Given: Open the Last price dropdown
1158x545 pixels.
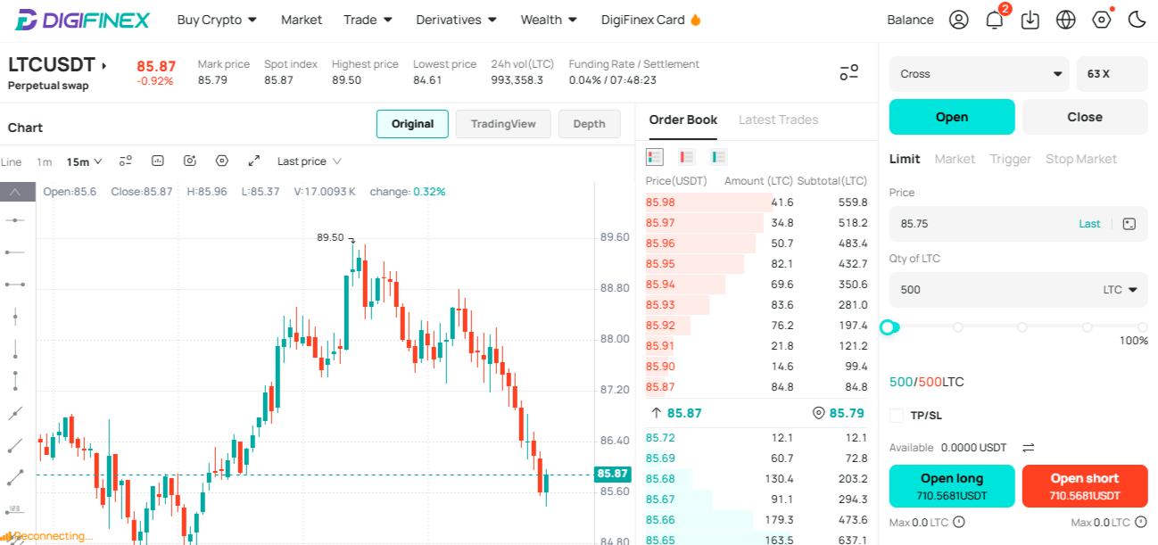Looking at the screenshot, I should [310, 161].
